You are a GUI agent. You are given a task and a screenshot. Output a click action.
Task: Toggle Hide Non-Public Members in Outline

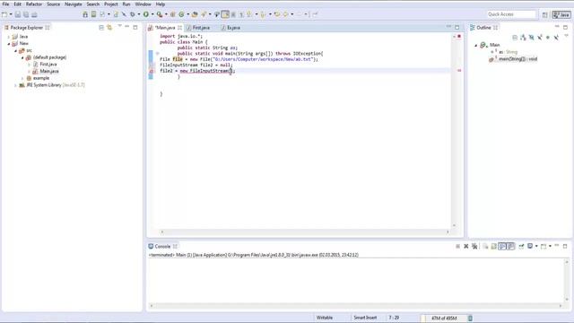[548, 38]
